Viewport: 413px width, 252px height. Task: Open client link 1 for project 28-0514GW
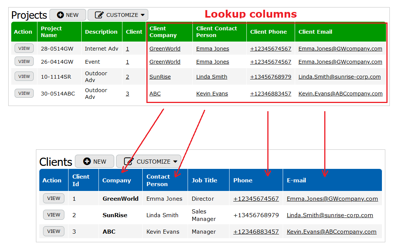tap(127, 49)
